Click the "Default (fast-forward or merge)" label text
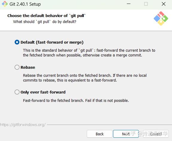 [52, 42]
